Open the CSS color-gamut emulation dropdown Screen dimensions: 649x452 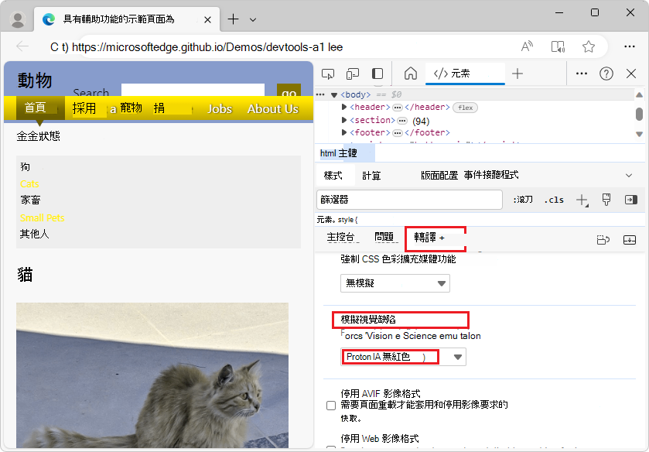point(395,283)
